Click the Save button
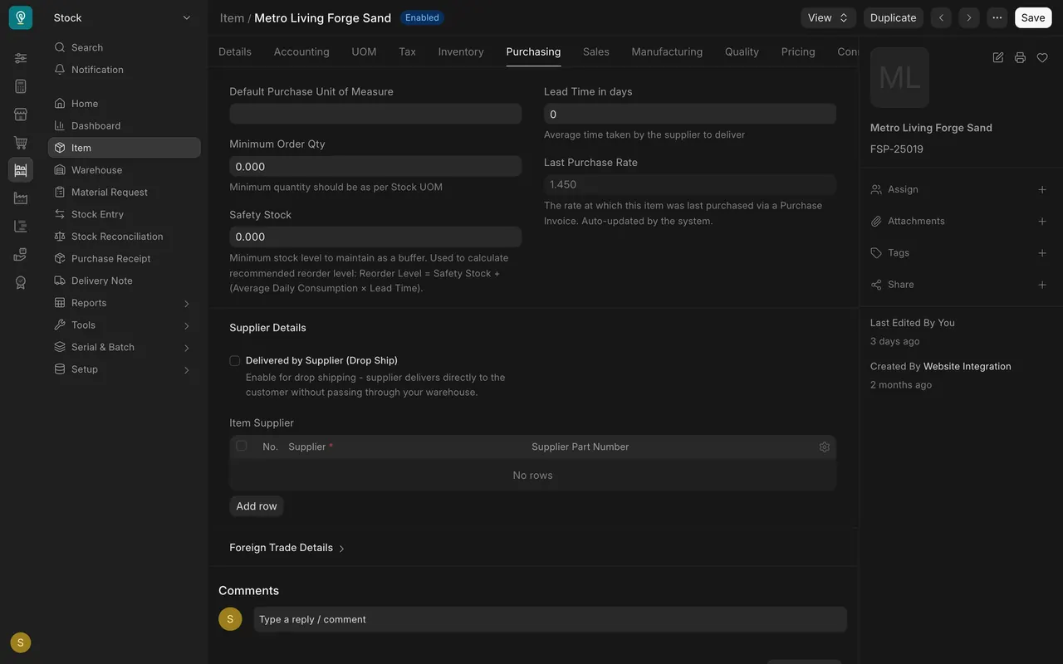 [1033, 17]
